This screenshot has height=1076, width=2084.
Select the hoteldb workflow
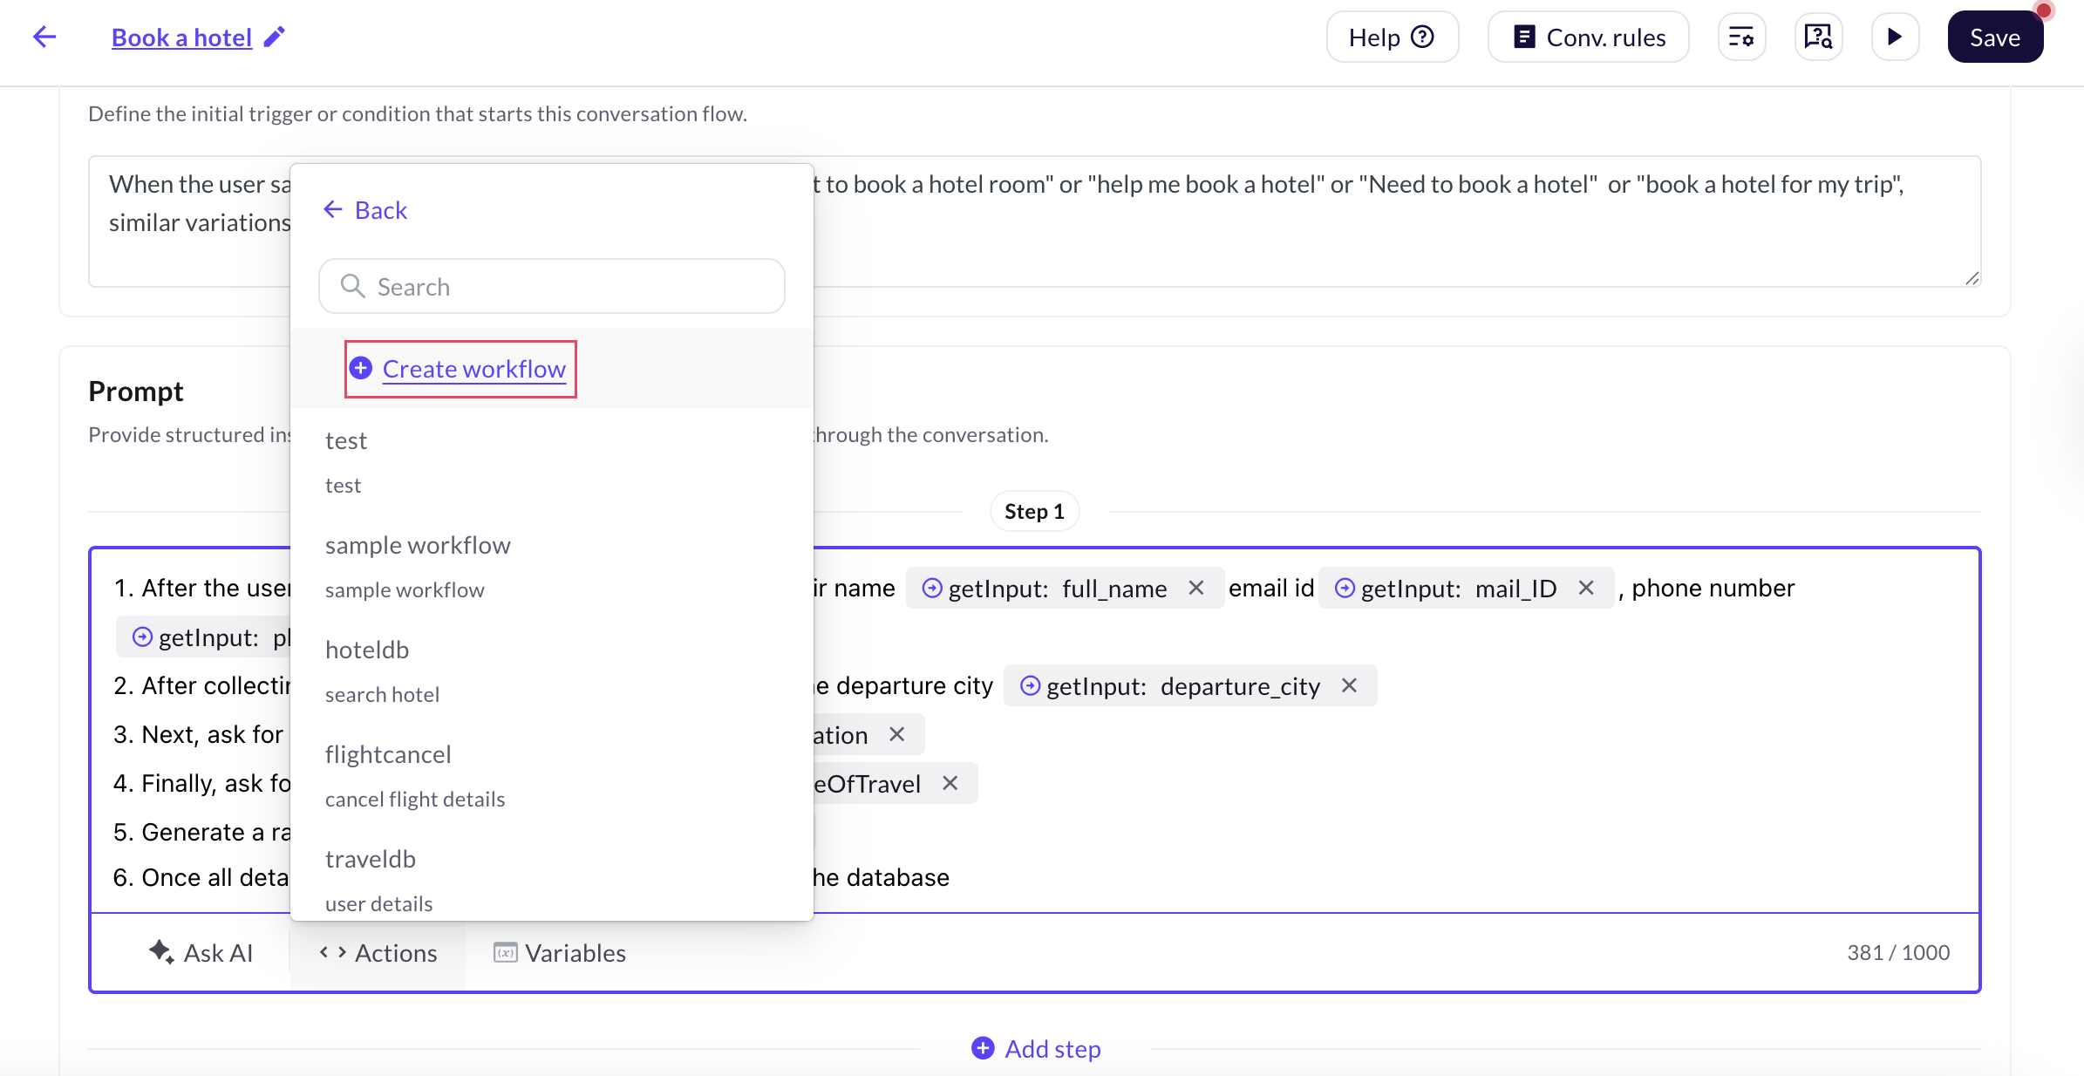[367, 650]
